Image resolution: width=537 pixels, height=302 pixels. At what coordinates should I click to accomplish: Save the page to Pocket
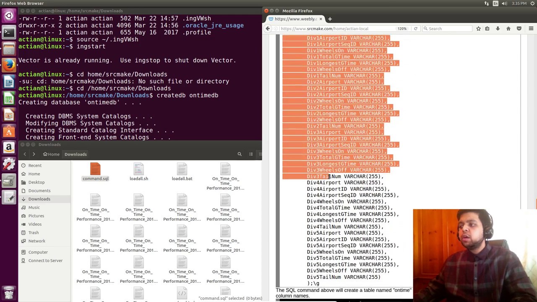[x=519, y=29]
